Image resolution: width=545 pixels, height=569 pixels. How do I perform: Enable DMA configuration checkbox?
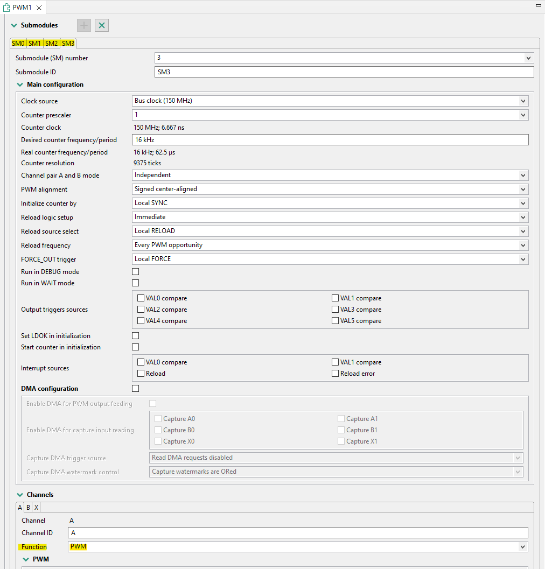click(135, 389)
